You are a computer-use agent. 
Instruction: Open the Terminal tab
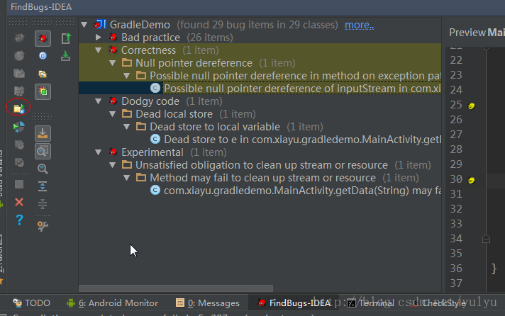click(x=370, y=303)
